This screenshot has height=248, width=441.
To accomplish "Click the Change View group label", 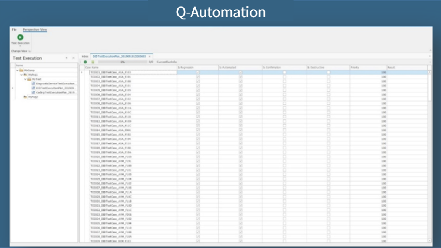I will 19,51.
